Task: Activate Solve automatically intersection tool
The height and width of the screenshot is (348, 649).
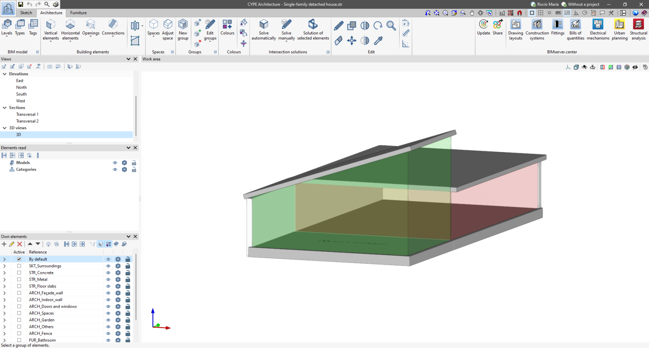Action: (264, 29)
